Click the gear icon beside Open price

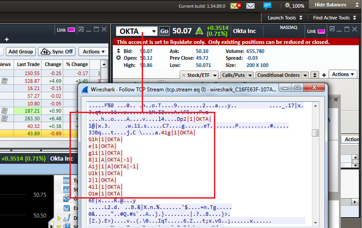coord(118,58)
